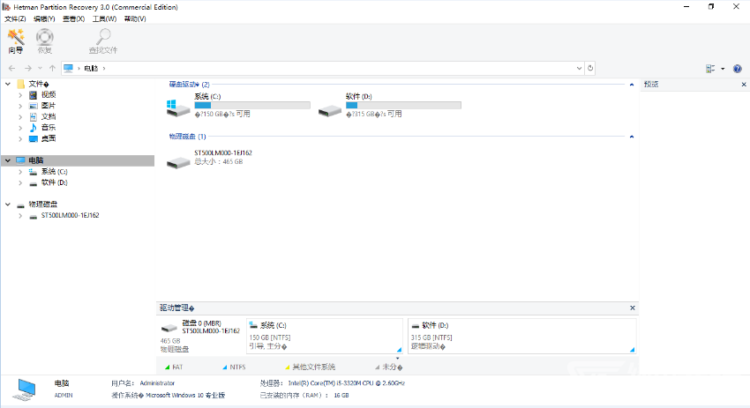The image size is (750, 408).
Task: Click 电脑 in address bar breadcrumb
Action: pyautogui.click(x=91, y=69)
